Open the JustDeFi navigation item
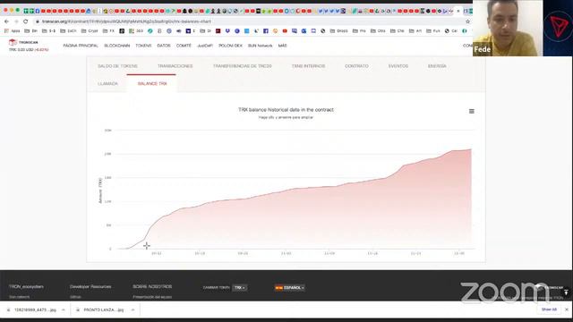The image size is (573, 322). pos(205,46)
